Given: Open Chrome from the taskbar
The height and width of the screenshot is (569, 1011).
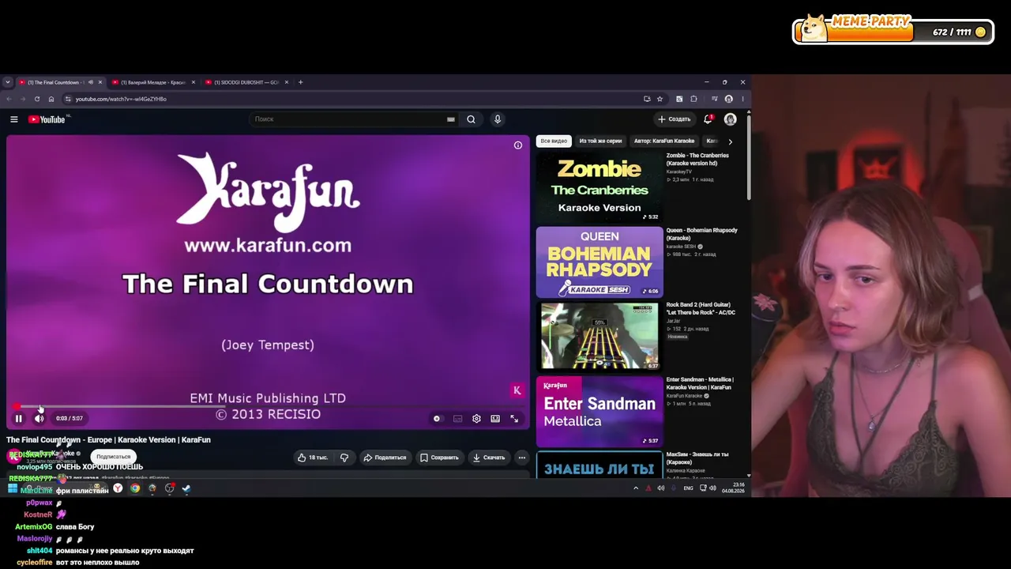Looking at the screenshot, I should pos(135,488).
